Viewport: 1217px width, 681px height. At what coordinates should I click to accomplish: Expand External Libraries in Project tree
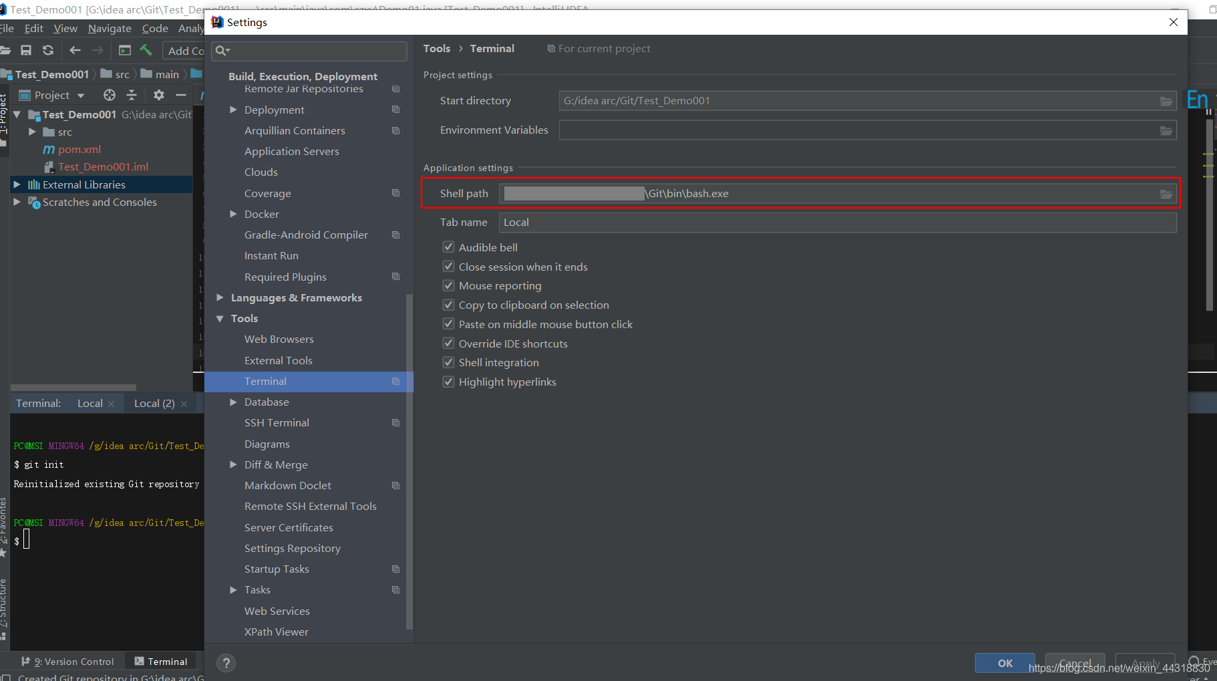(17, 184)
